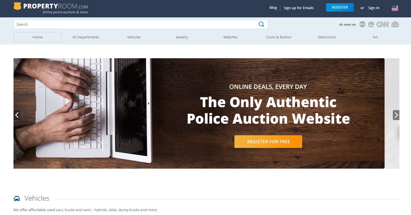Click the search magnifier icon

click(261, 24)
